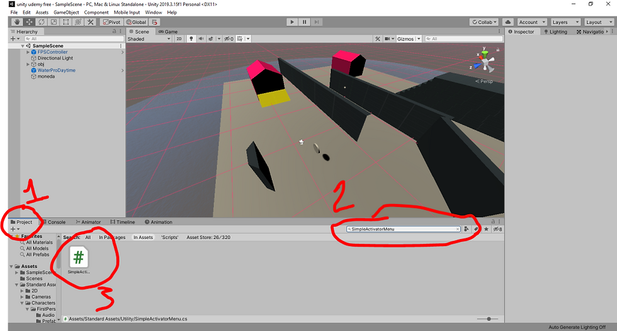Select WaterProDaytime in Hierarchy

coord(56,70)
